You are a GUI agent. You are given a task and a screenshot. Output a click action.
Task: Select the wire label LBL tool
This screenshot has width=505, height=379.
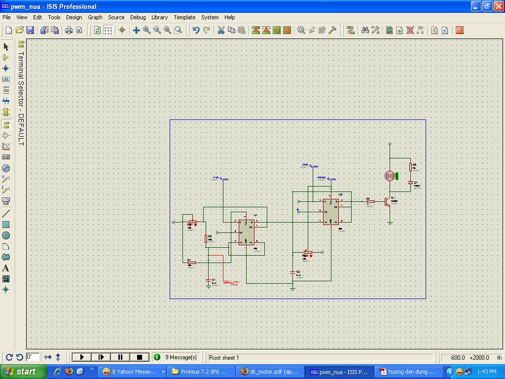click(6, 79)
